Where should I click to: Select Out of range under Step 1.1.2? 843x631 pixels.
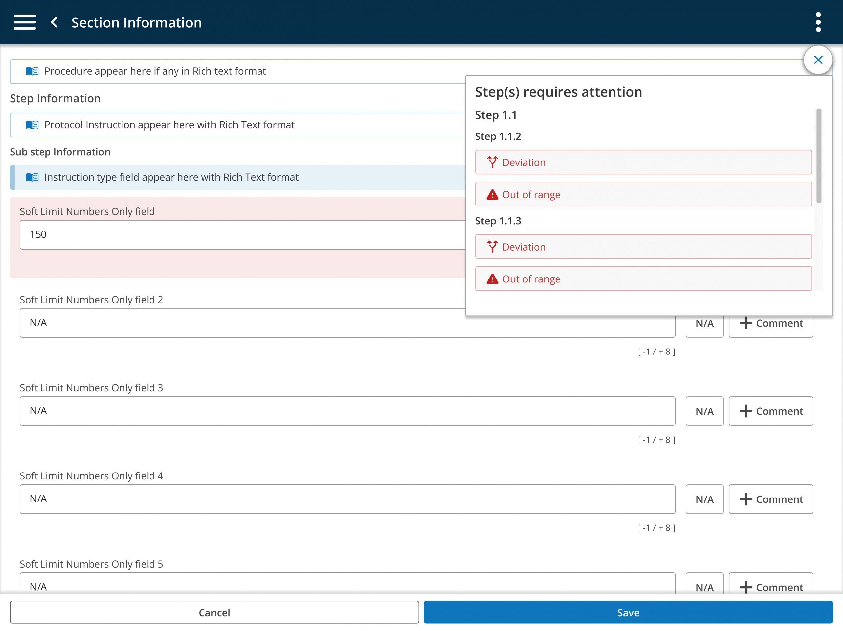click(643, 194)
